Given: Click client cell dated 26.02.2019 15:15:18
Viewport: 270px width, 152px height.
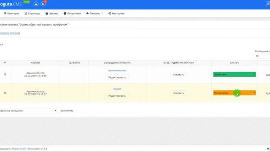Looking at the screenshot, I should point(35,74).
